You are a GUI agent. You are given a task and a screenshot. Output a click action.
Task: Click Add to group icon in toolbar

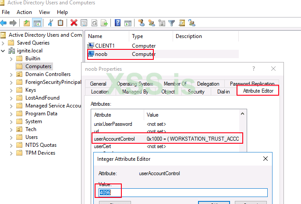[192, 23]
